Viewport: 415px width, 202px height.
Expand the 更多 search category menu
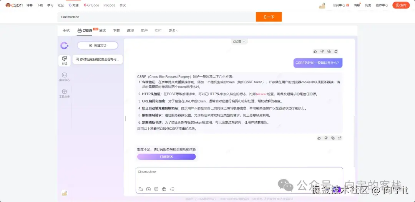point(173,31)
